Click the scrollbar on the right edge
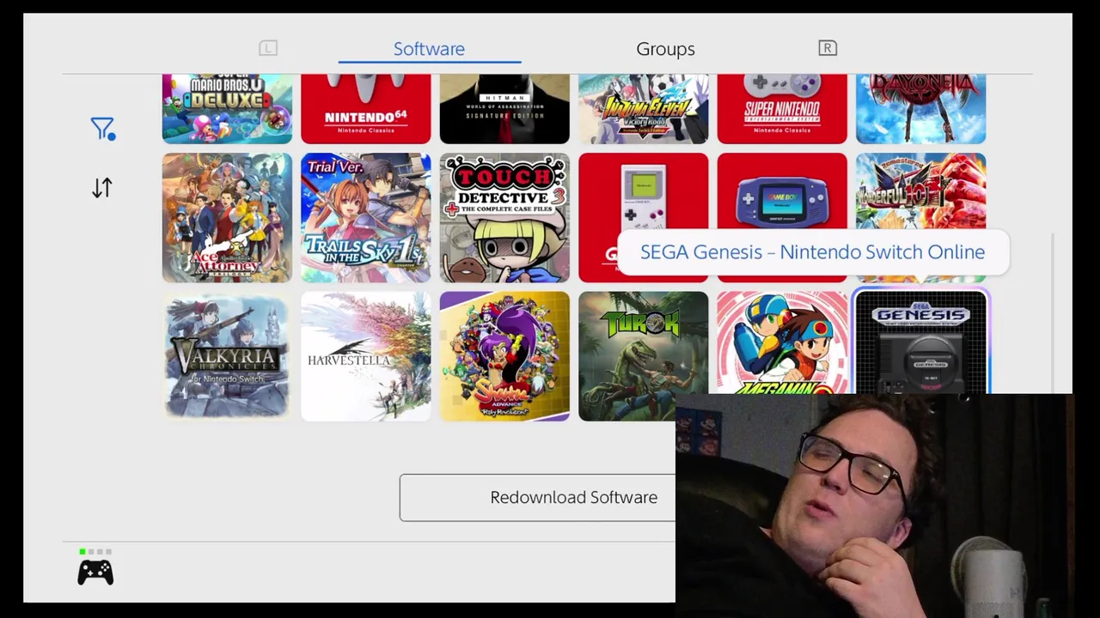Screen dimensions: 1100x618 point(1052,312)
